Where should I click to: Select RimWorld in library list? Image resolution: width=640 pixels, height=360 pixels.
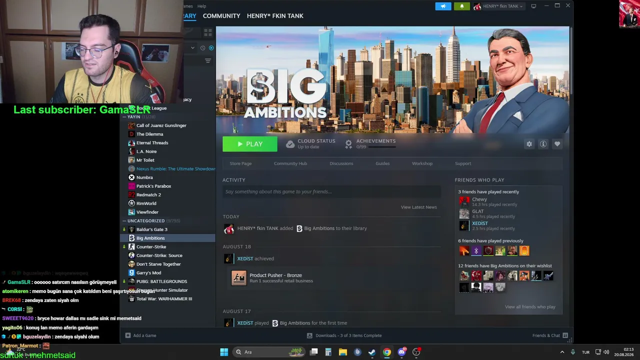coord(146,203)
